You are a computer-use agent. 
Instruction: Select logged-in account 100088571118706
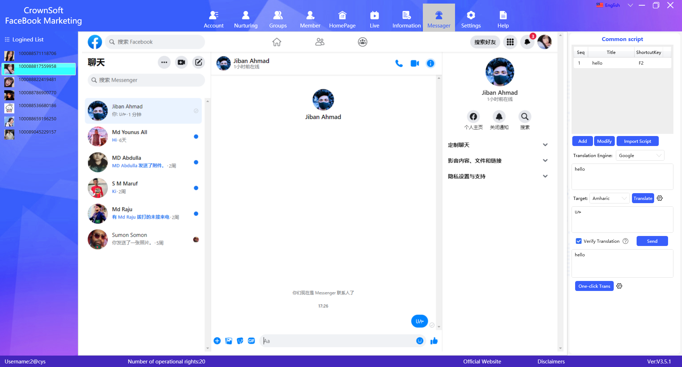[39, 55]
